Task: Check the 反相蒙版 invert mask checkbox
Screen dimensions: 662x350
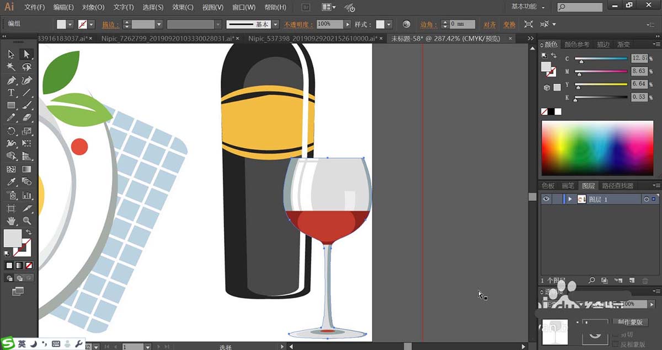Action: point(616,344)
